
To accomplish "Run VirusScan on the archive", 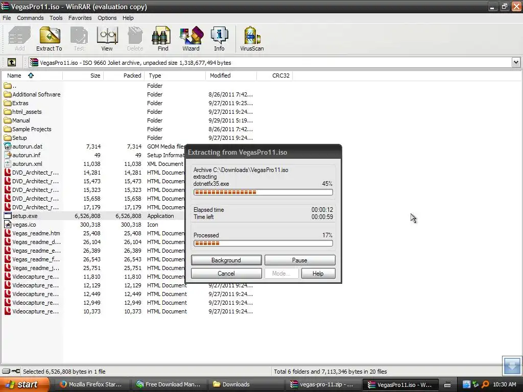I will (252, 39).
